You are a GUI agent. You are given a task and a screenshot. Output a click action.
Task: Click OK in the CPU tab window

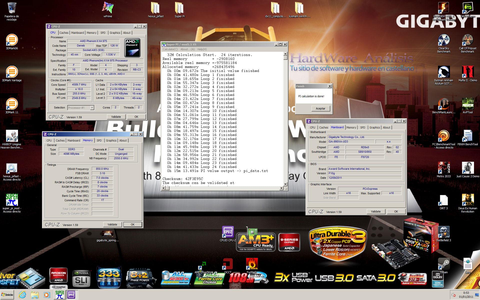coord(136,117)
